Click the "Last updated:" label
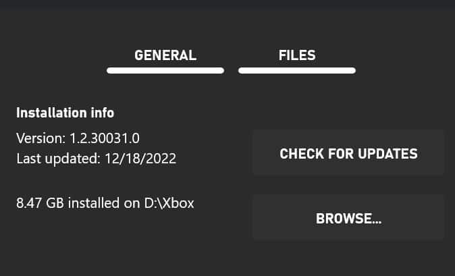 [x=58, y=158]
